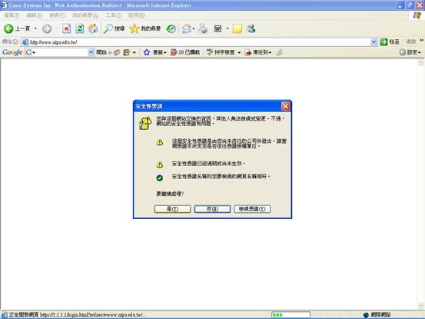
Task: Expand the address bar dropdown arrow
Action: (x=374, y=42)
